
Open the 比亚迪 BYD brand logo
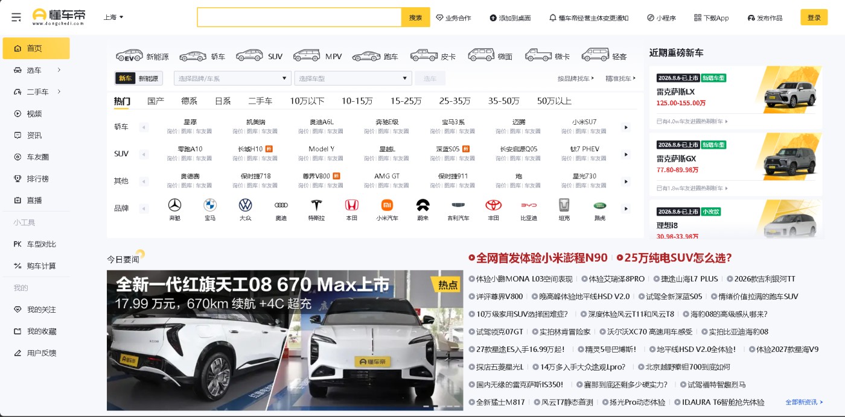(529, 205)
